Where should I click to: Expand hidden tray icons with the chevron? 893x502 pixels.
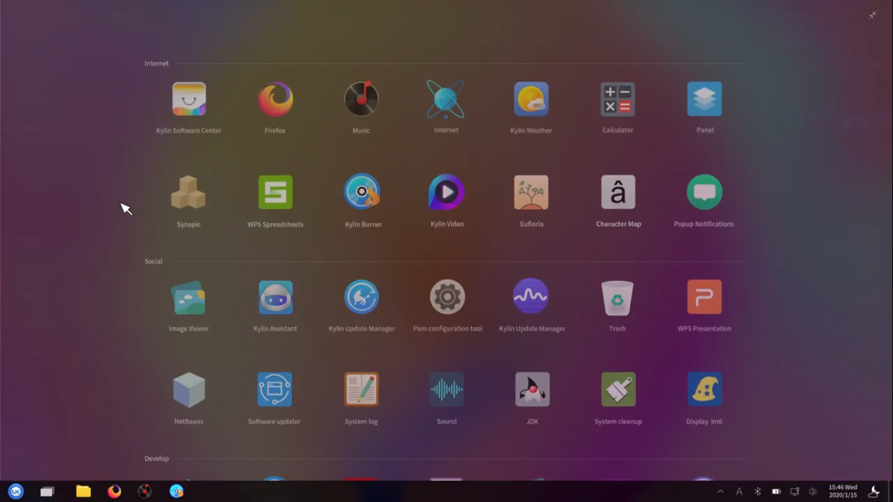tap(720, 491)
